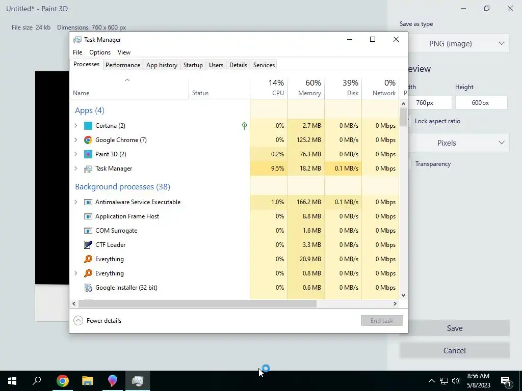Click the first Everything magnifier icon
This screenshot has width=522, height=391.
point(88,259)
